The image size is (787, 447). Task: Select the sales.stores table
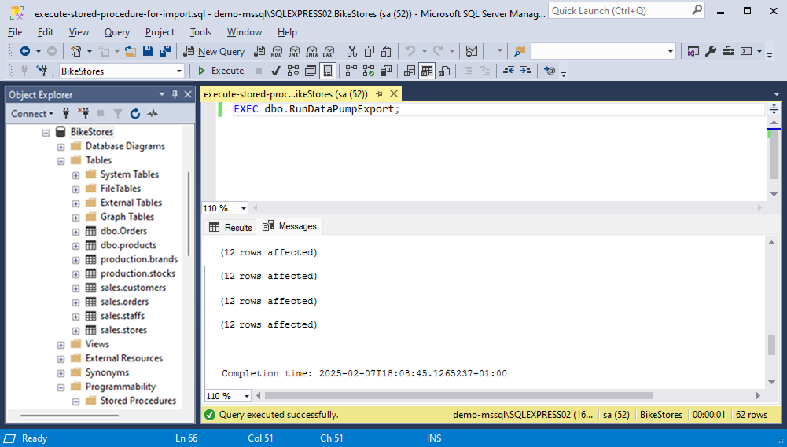click(x=123, y=330)
